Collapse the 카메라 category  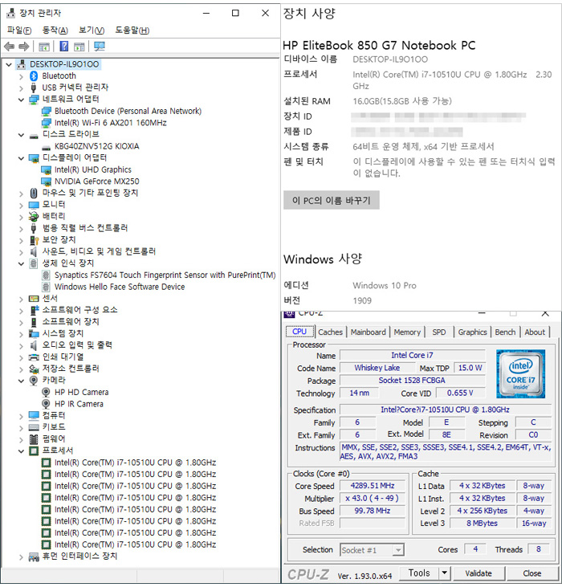point(21,381)
